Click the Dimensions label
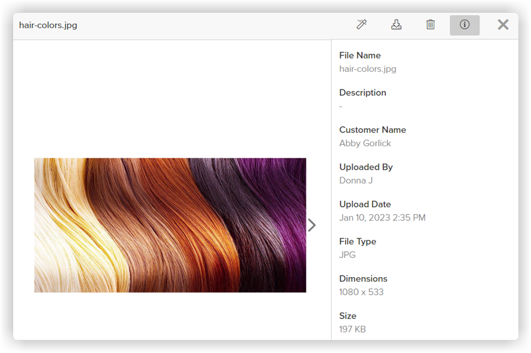The image size is (531, 353). point(364,279)
